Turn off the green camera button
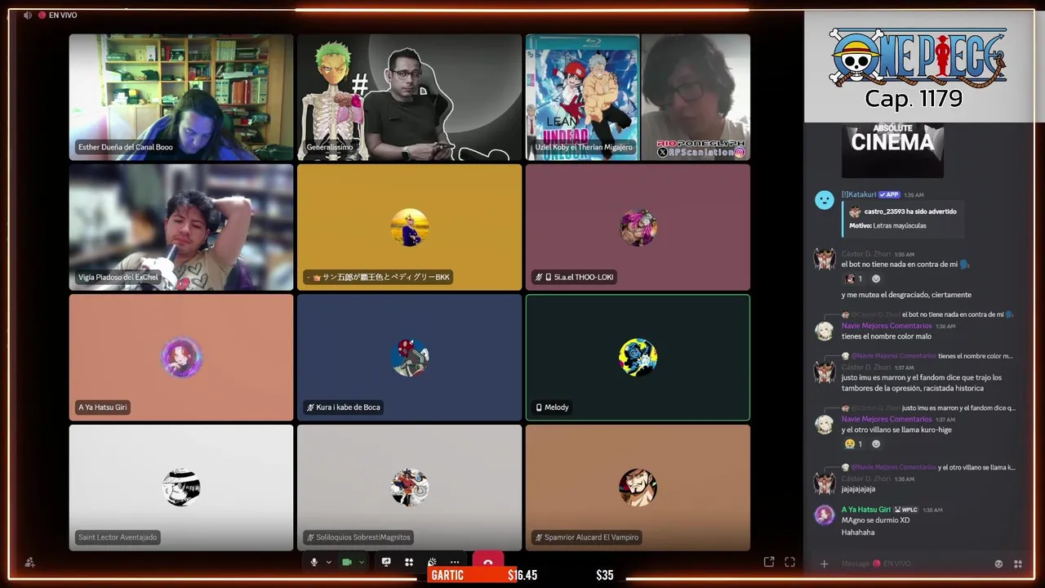Viewport: 1045px width, 588px height. pyautogui.click(x=347, y=562)
